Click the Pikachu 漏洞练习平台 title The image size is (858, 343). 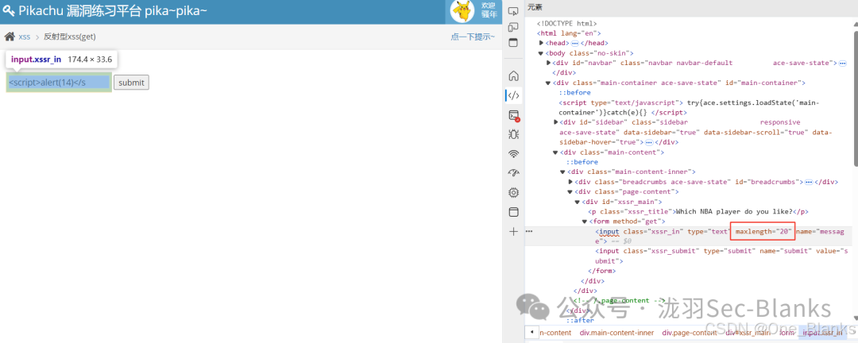[x=113, y=10]
